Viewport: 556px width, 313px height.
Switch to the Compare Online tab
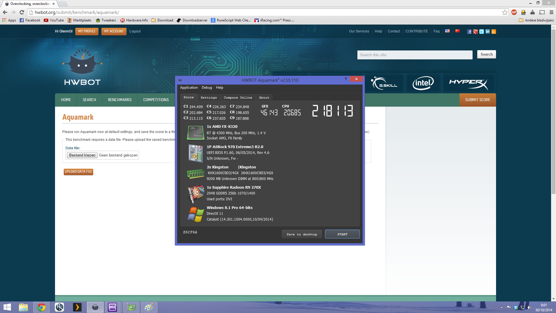[238, 98]
